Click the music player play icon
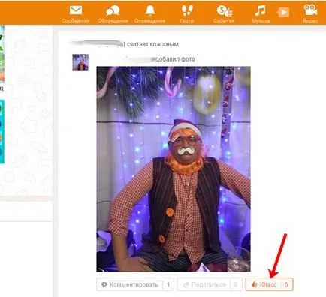The image size is (326, 297). pyautogui.click(x=283, y=12)
